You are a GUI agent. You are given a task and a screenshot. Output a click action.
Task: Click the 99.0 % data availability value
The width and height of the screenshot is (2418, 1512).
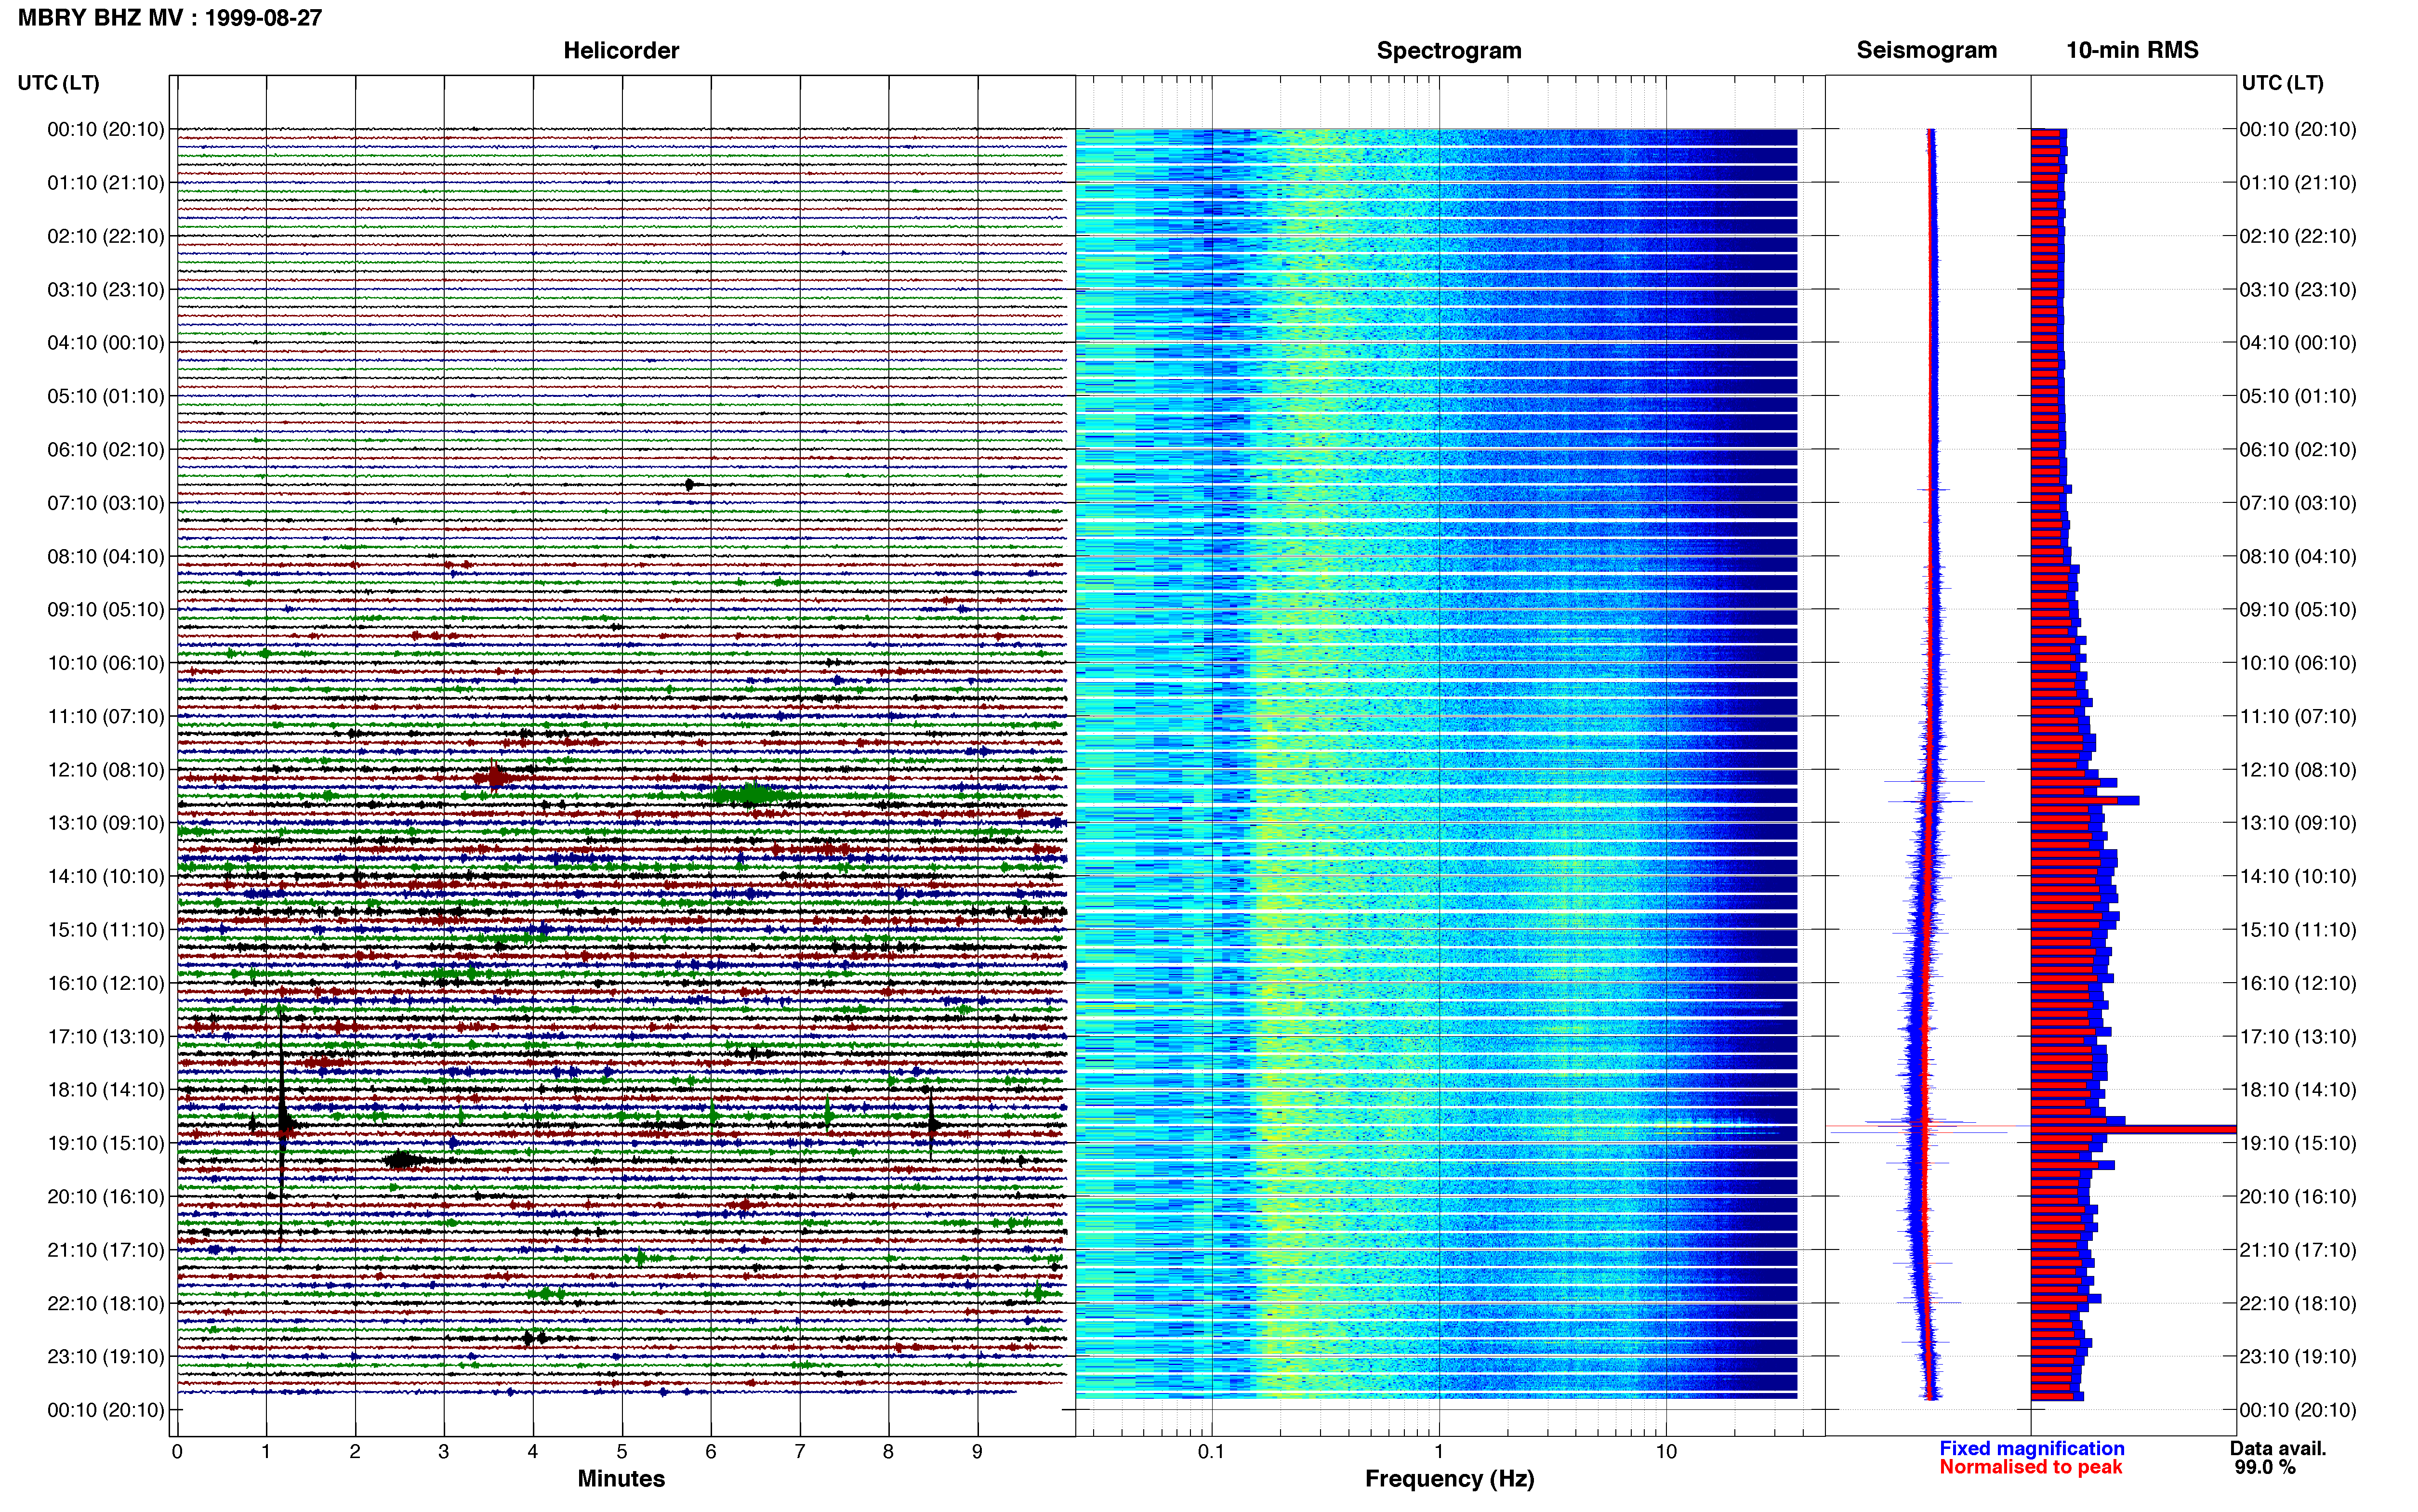tap(2265, 1467)
